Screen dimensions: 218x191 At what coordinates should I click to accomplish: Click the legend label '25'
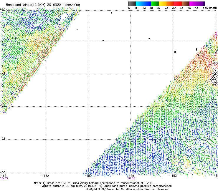(166, 8)
